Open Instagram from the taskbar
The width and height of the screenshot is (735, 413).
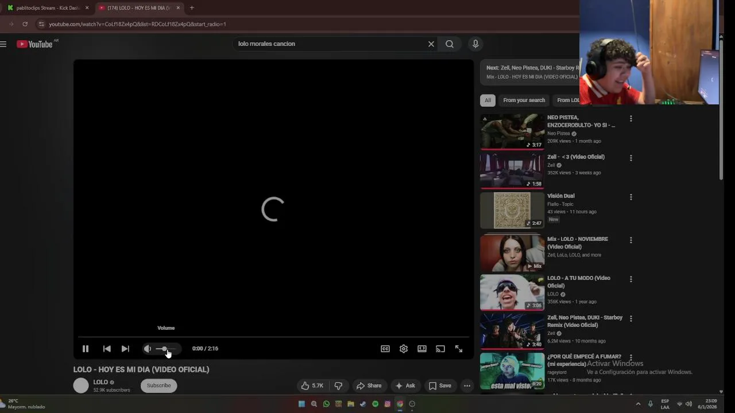[388, 404]
